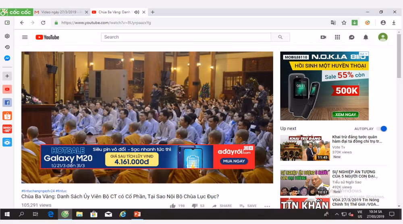403x224 pixels.
Task: Click the SAVE button
Action: [x=248, y=206]
